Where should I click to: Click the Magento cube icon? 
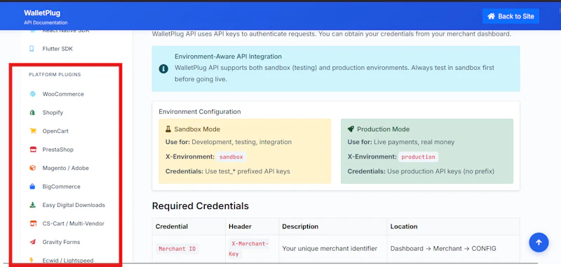pyautogui.click(x=32, y=168)
